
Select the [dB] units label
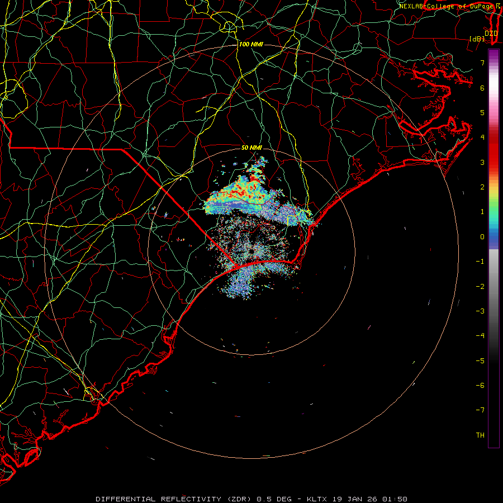coord(477,39)
